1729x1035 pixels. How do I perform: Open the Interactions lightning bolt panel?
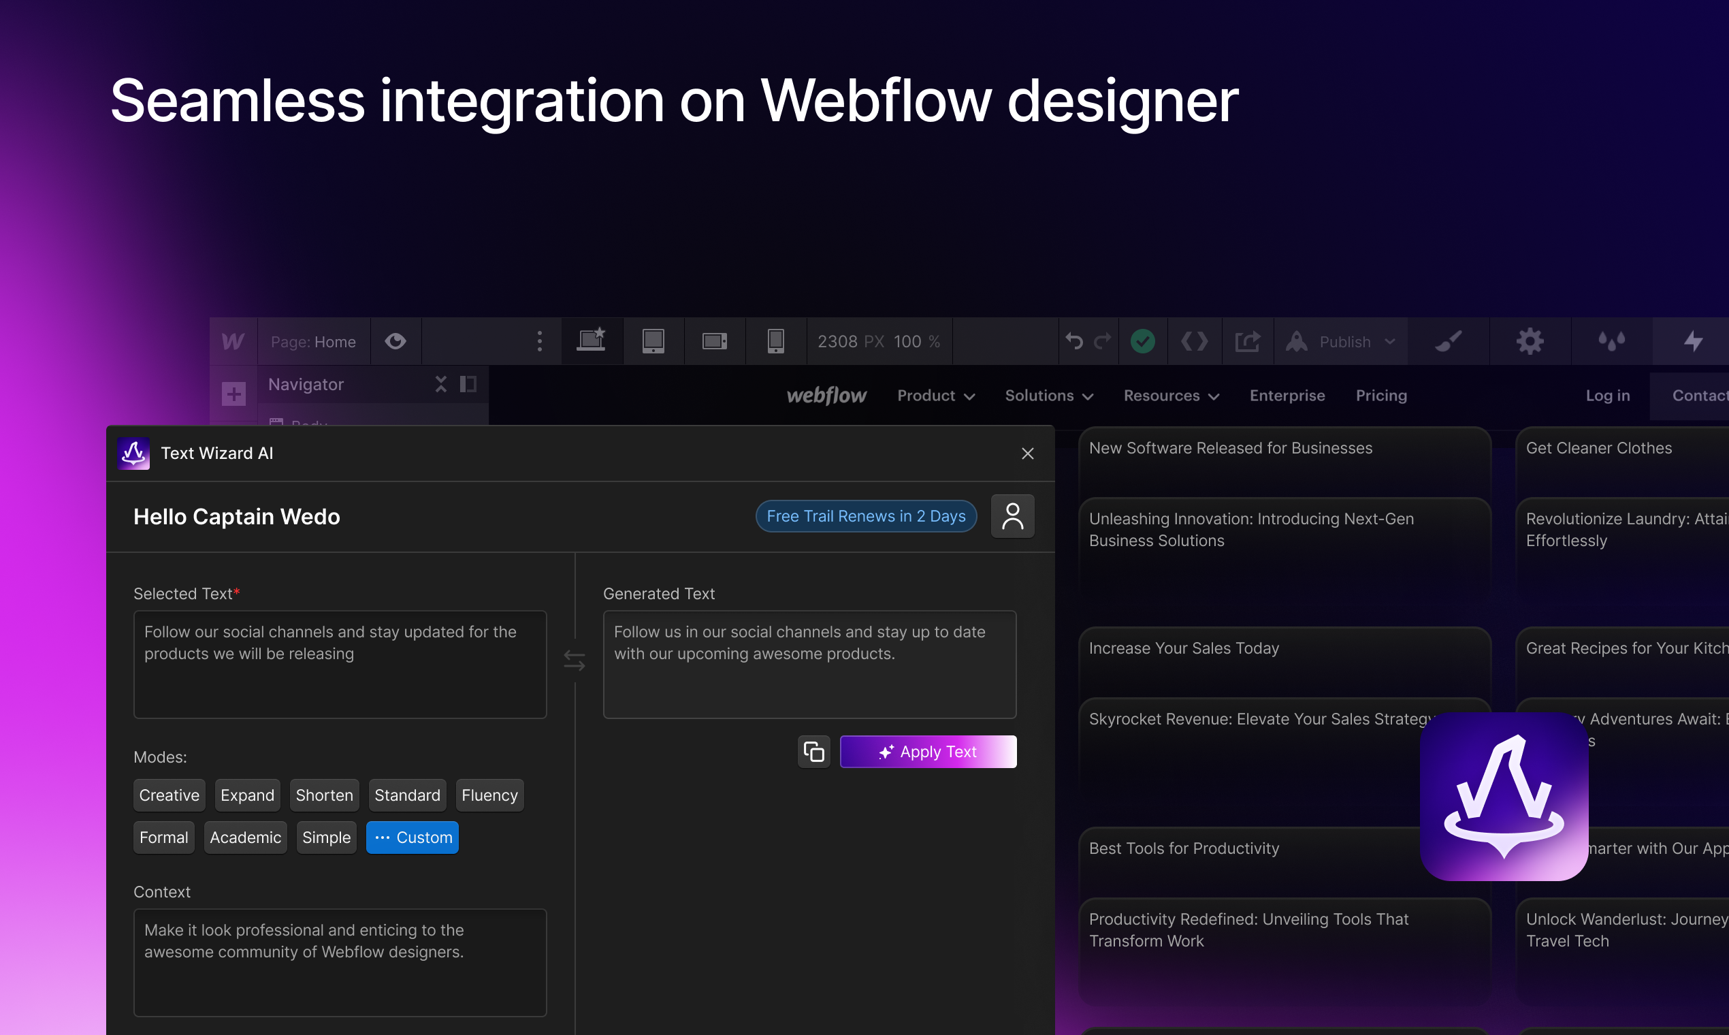click(1693, 342)
